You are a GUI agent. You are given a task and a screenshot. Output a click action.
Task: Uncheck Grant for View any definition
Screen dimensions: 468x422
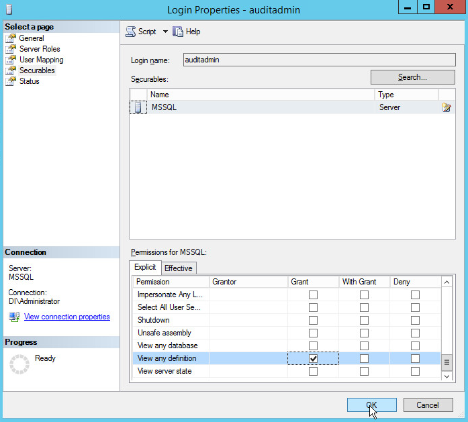click(313, 359)
